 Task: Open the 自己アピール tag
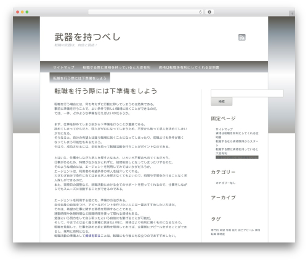click(x=246, y=230)
